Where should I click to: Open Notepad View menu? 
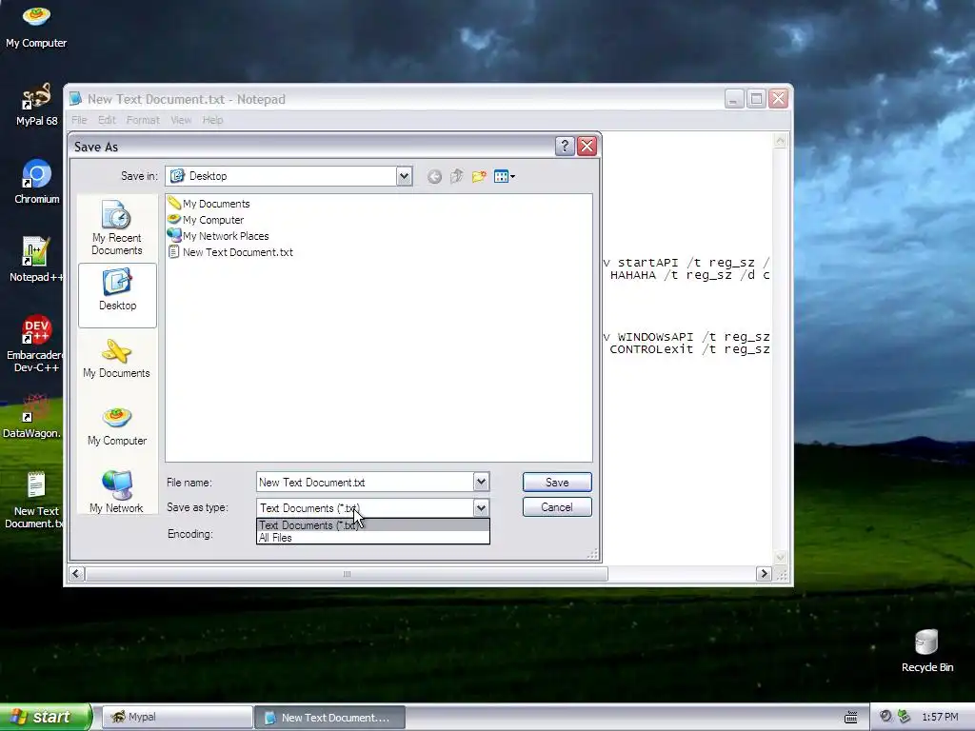point(181,120)
